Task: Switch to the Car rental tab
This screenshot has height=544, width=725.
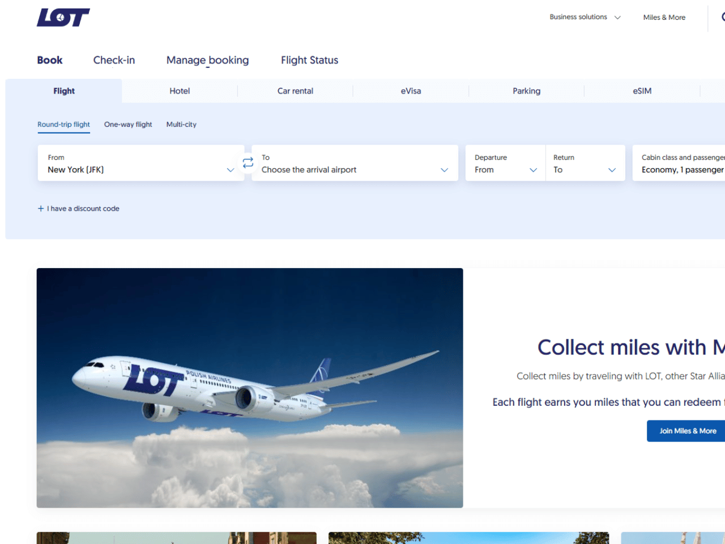Action: [295, 91]
